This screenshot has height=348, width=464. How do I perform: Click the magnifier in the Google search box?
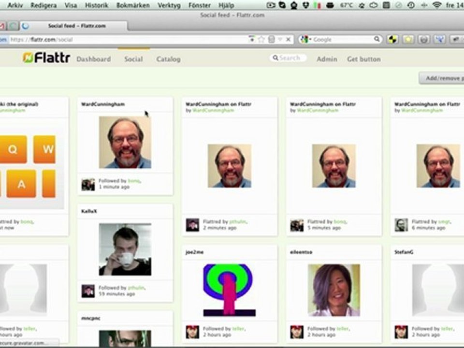tap(377, 39)
